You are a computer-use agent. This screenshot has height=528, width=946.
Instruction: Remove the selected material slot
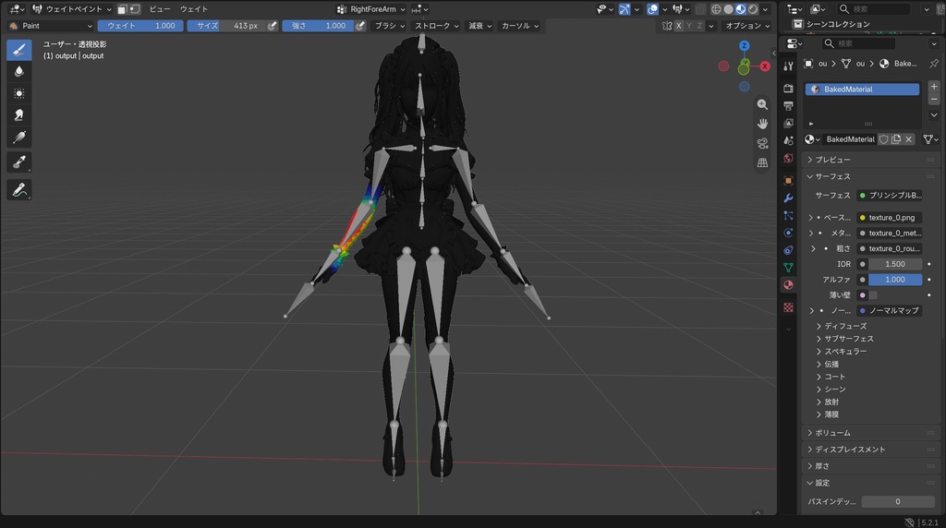934,100
